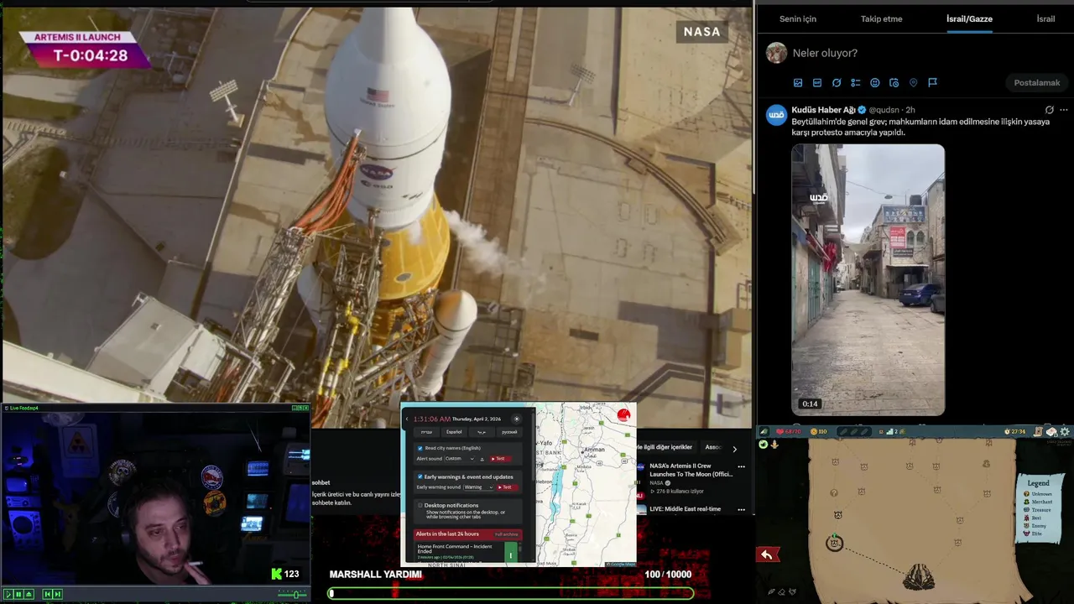Click the red alert logo on map
Image resolution: width=1074 pixels, height=604 pixels.
pos(623,415)
